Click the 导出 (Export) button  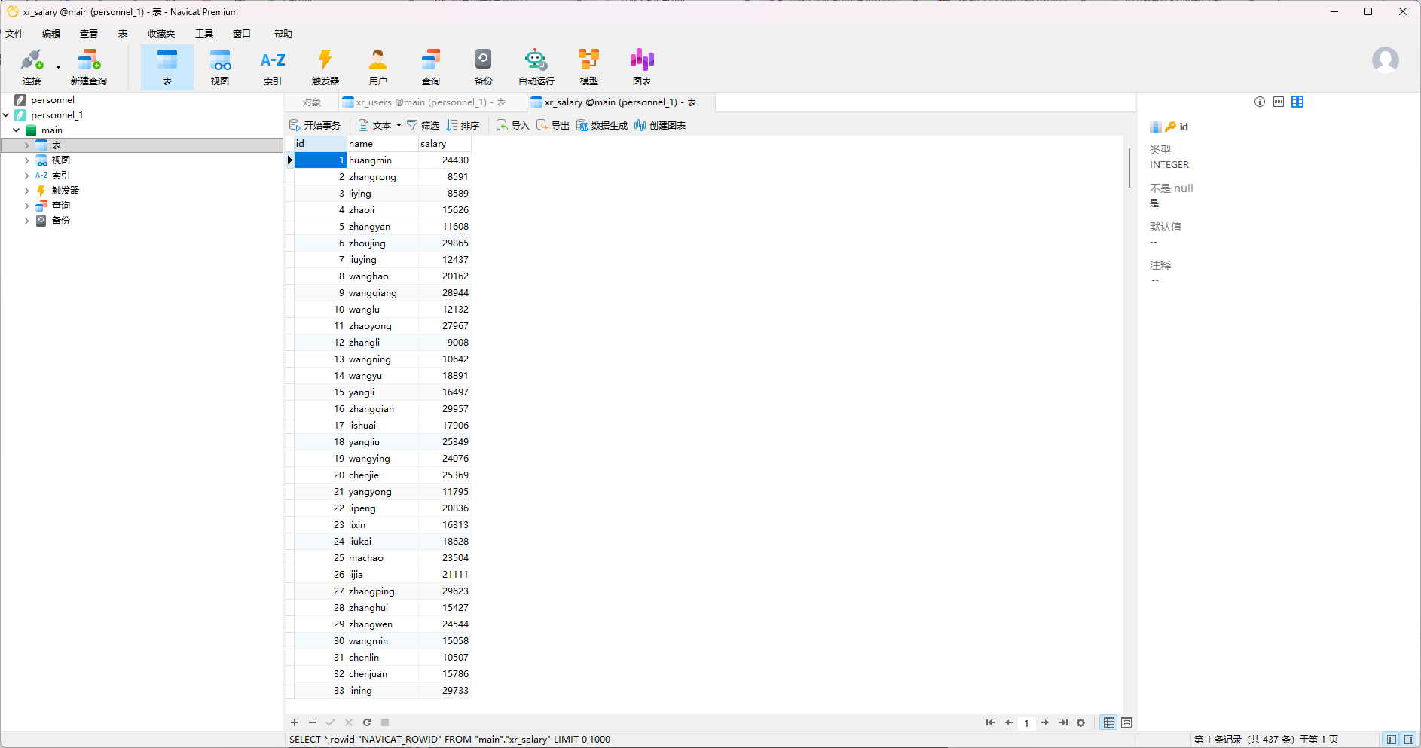[553, 126]
